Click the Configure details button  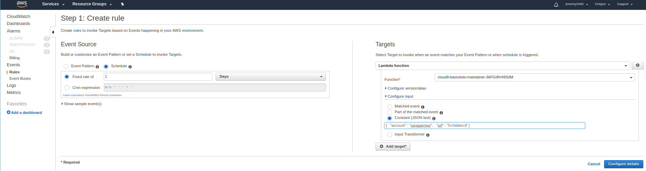pos(623,164)
